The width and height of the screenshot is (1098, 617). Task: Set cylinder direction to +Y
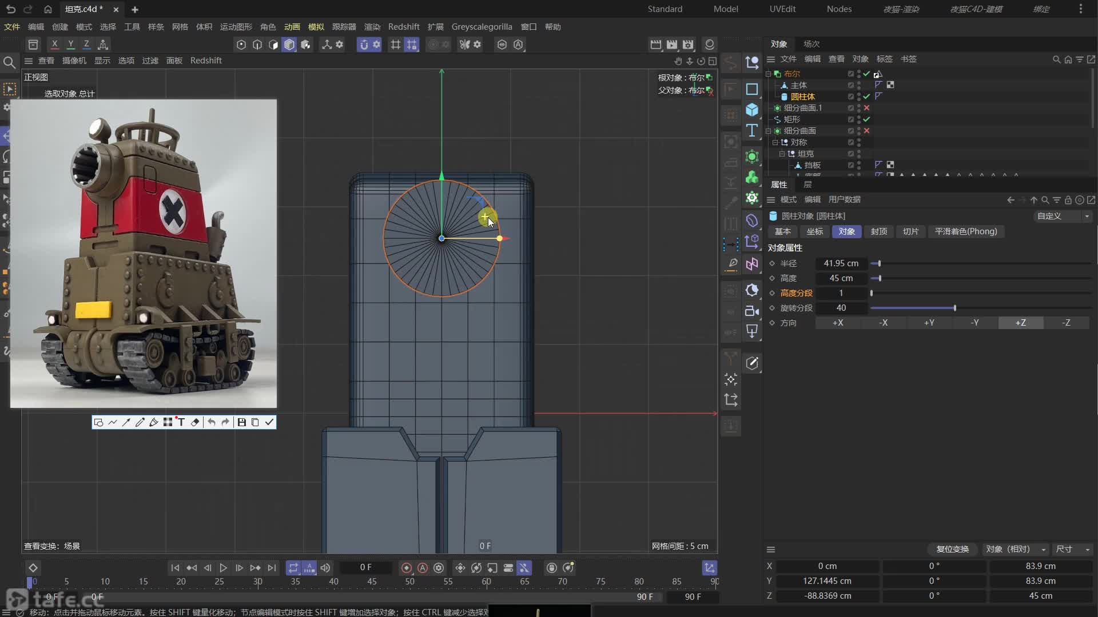[929, 323]
